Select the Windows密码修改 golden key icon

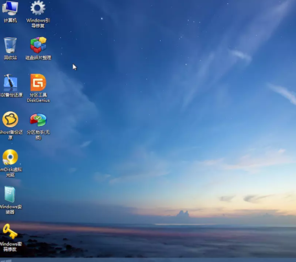(x=10, y=232)
